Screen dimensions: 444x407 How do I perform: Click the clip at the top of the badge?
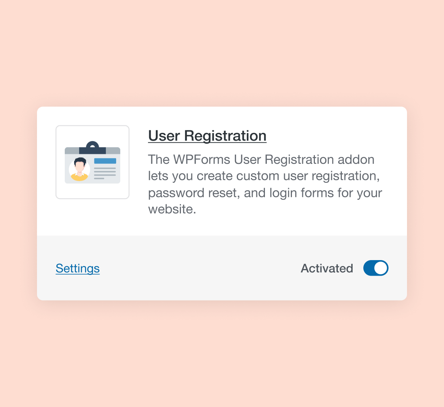click(92, 145)
